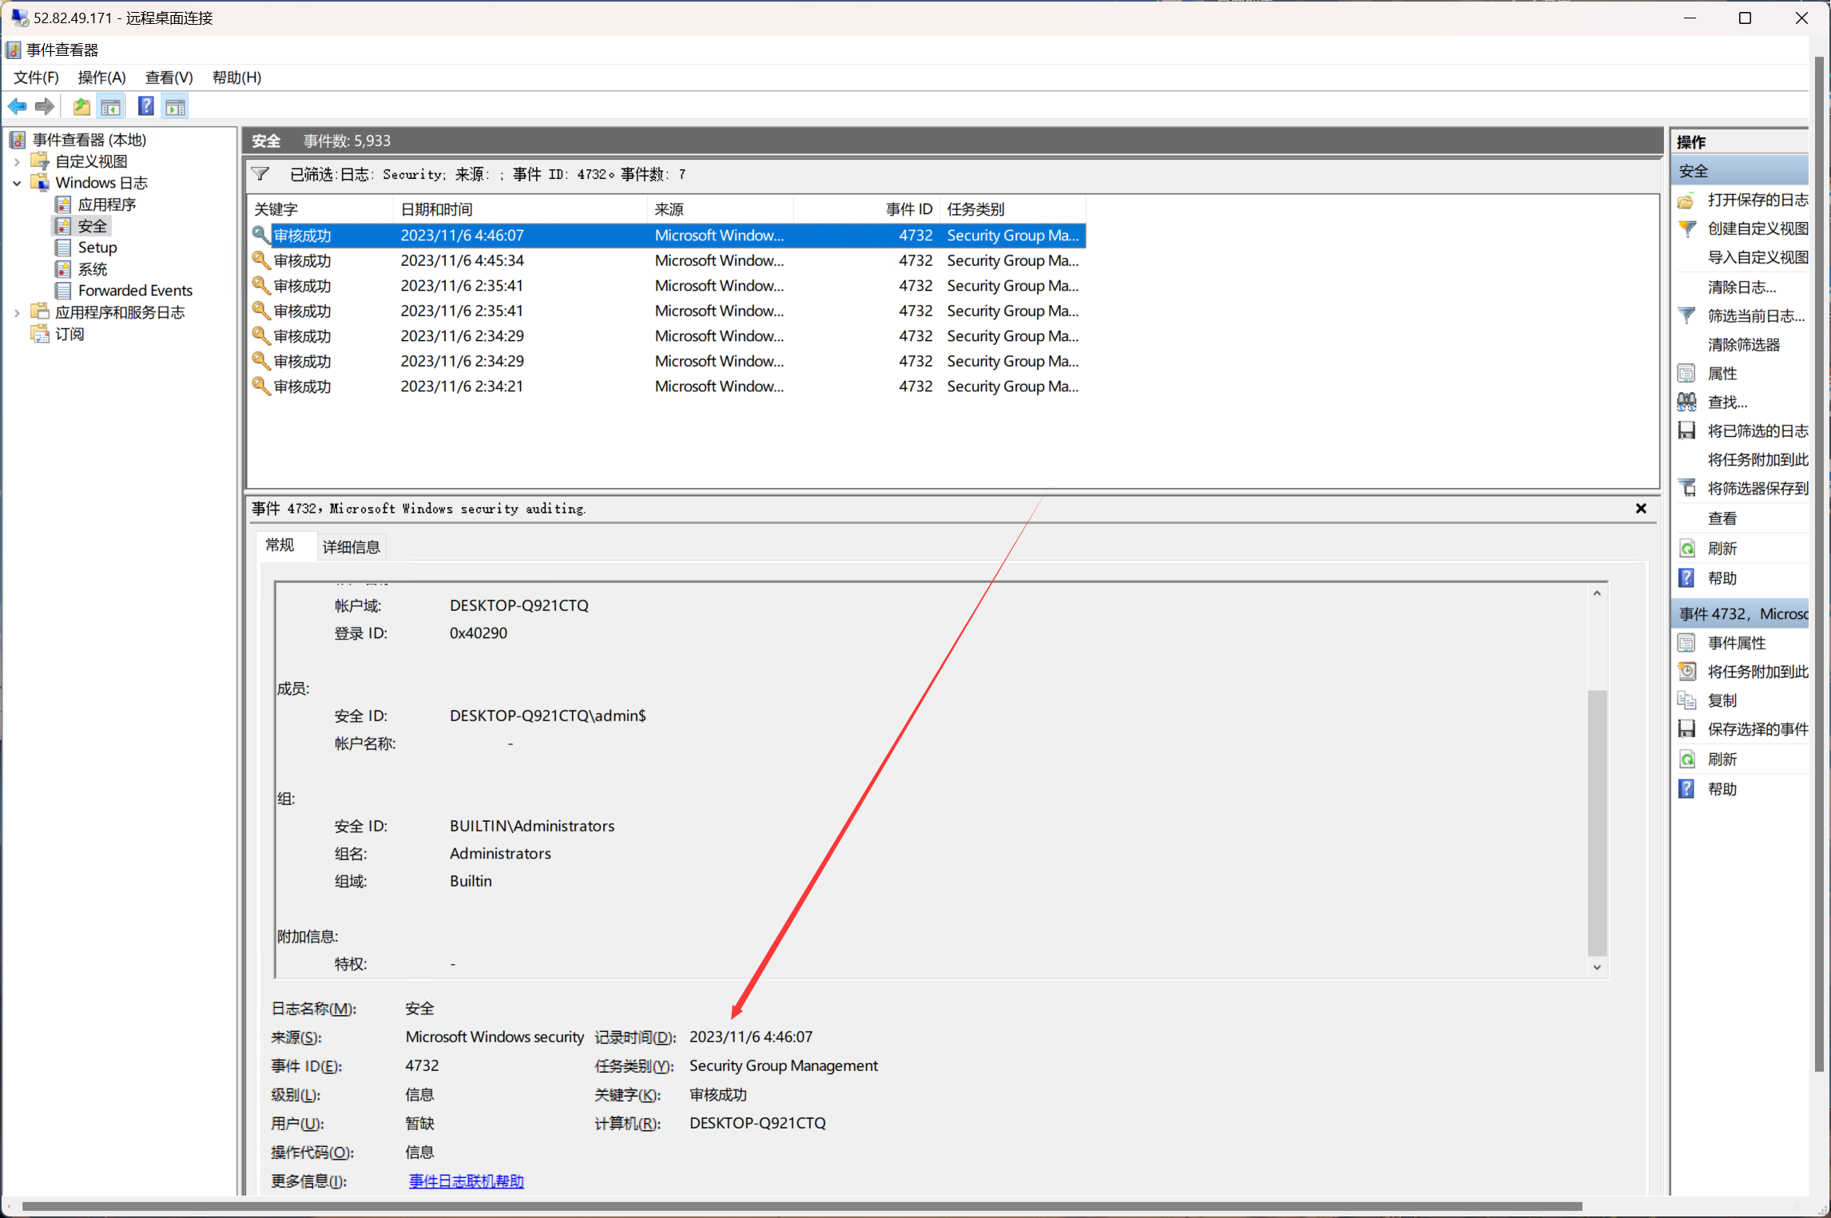Expand the 自定义视图 tree node
The width and height of the screenshot is (1831, 1218).
tap(17, 161)
